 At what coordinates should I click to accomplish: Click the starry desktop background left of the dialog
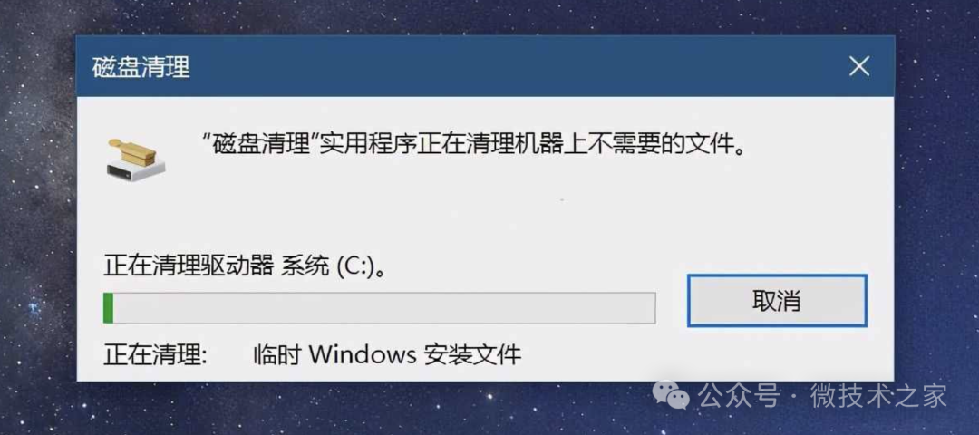[x=37, y=218]
